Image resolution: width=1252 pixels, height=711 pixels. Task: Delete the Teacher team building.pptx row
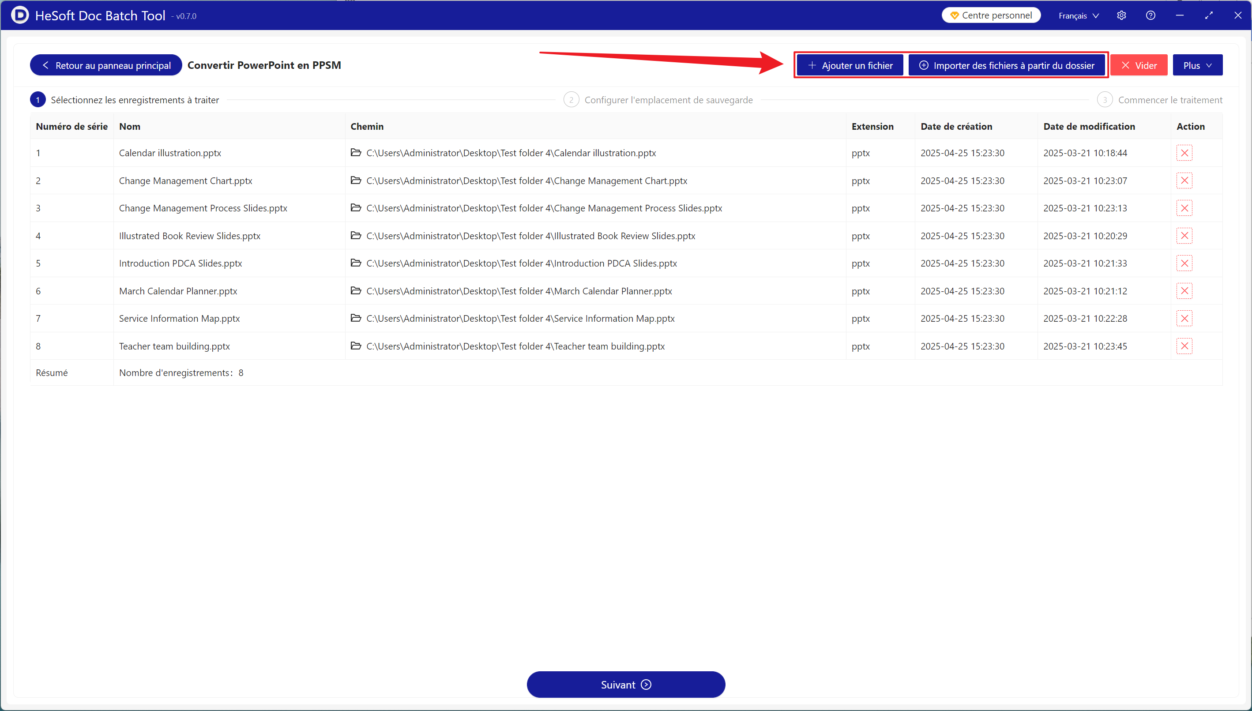tap(1184, 346)
